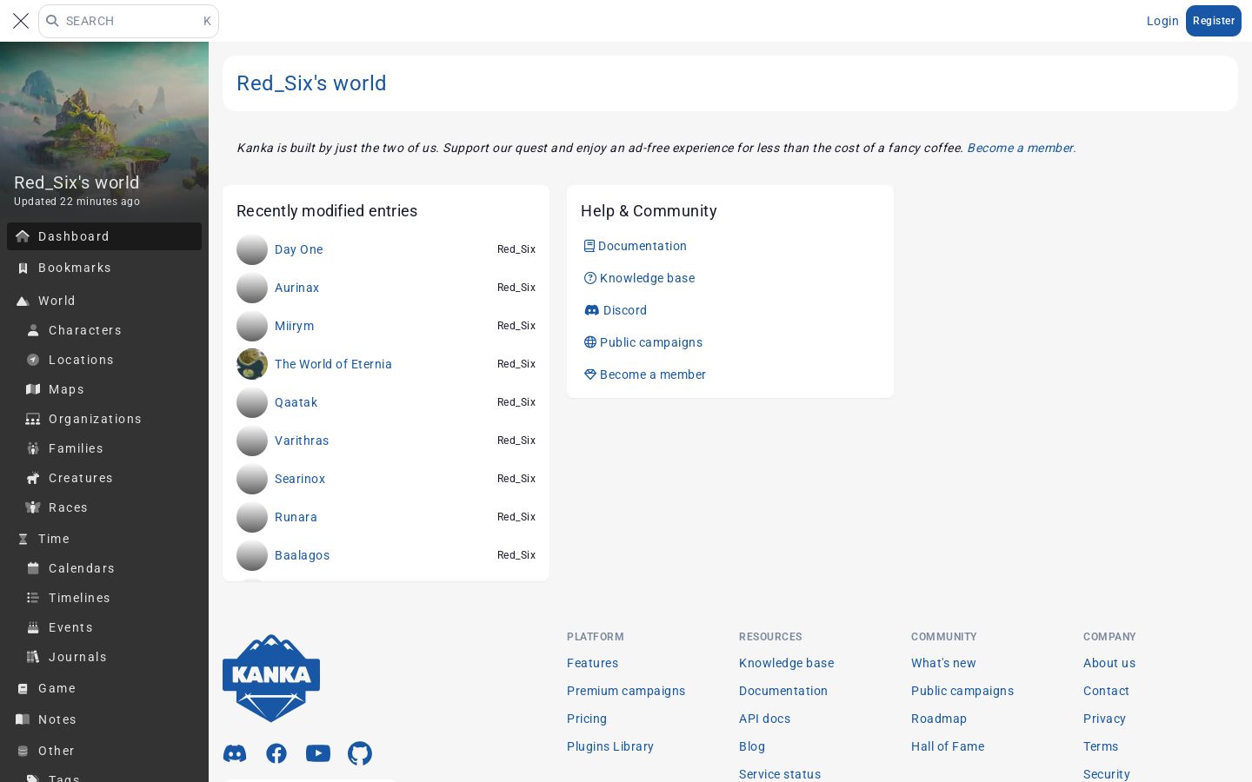The width and height of the screenshot is (1252, 782).
Task: Click the Kanka logo in footer
Action: (x=271, y=679)
